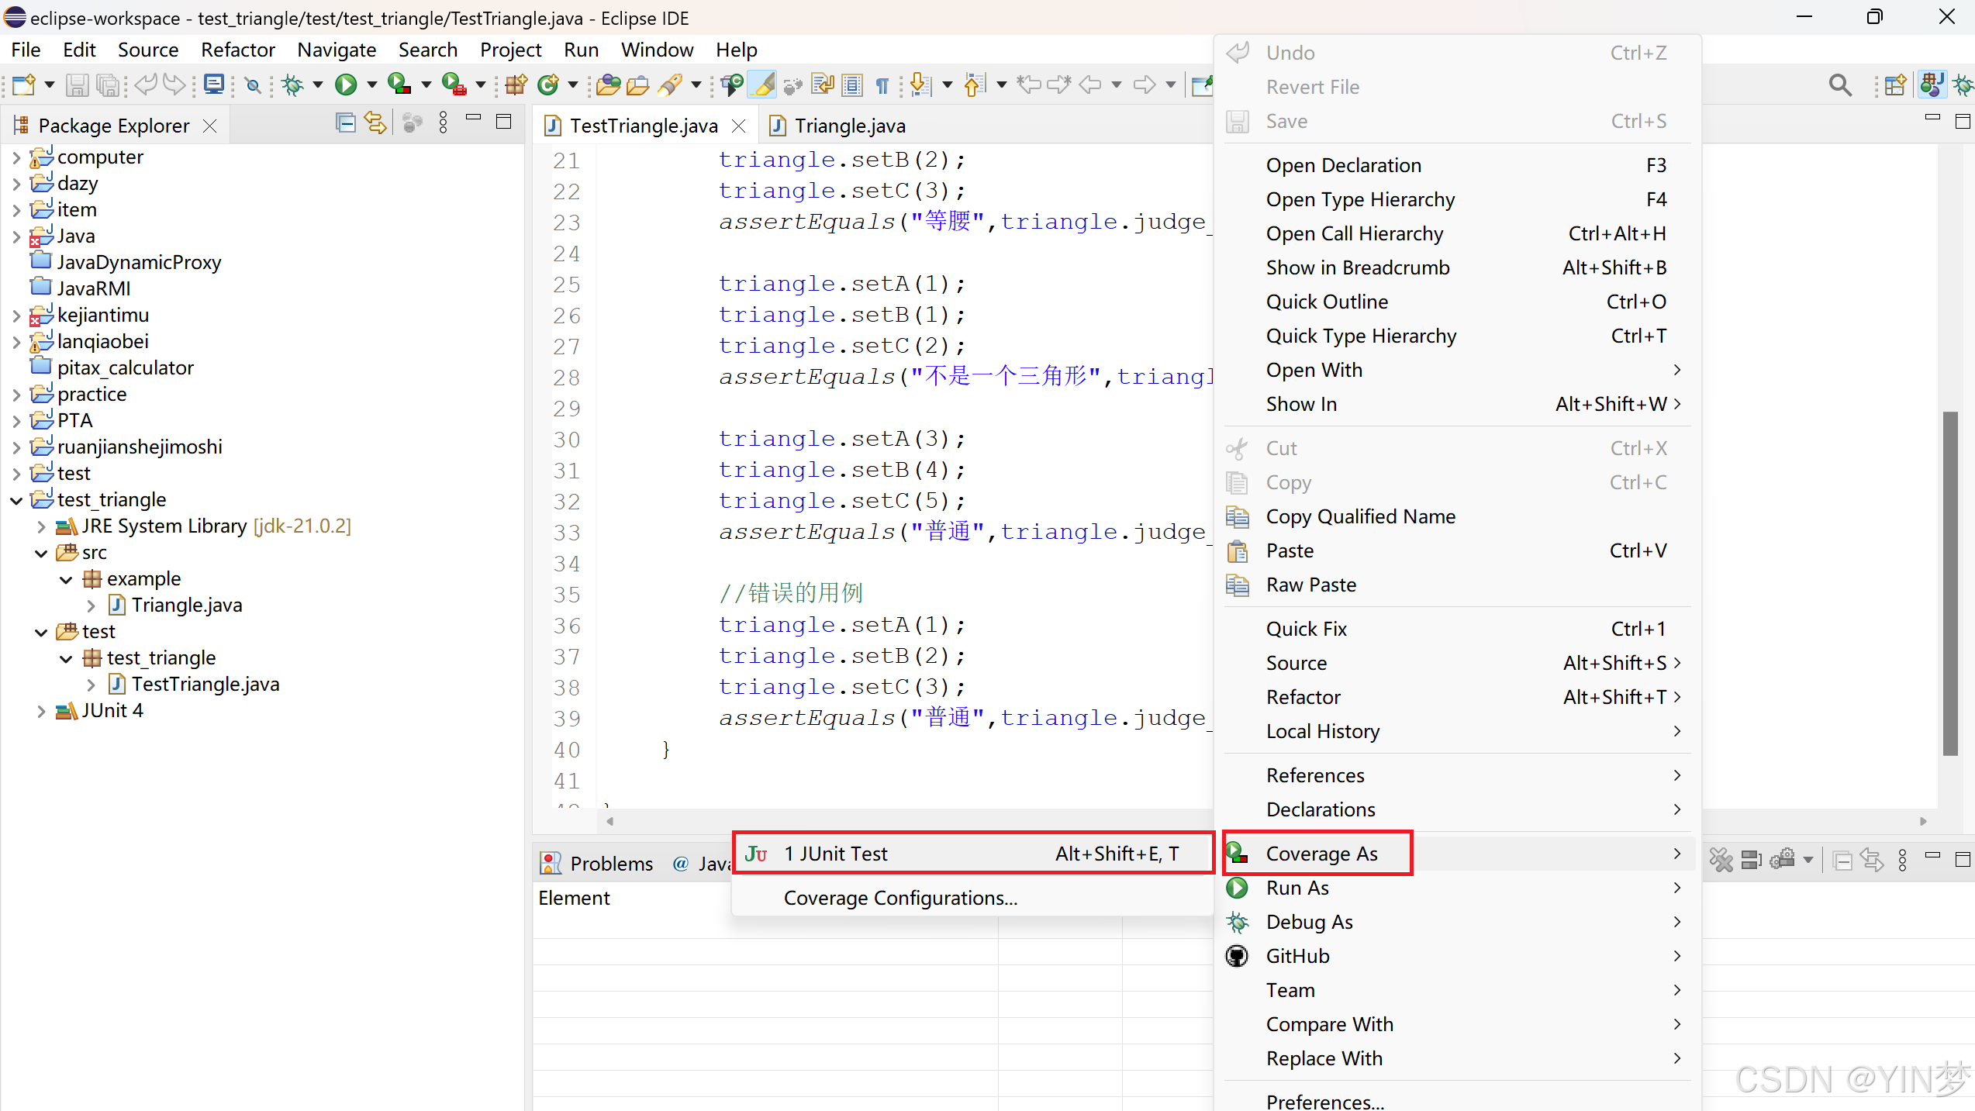Toggle Mark Occurrences highlighter button
The width and height of the screenshot is (1975, 1111).
tap(763, 85)
